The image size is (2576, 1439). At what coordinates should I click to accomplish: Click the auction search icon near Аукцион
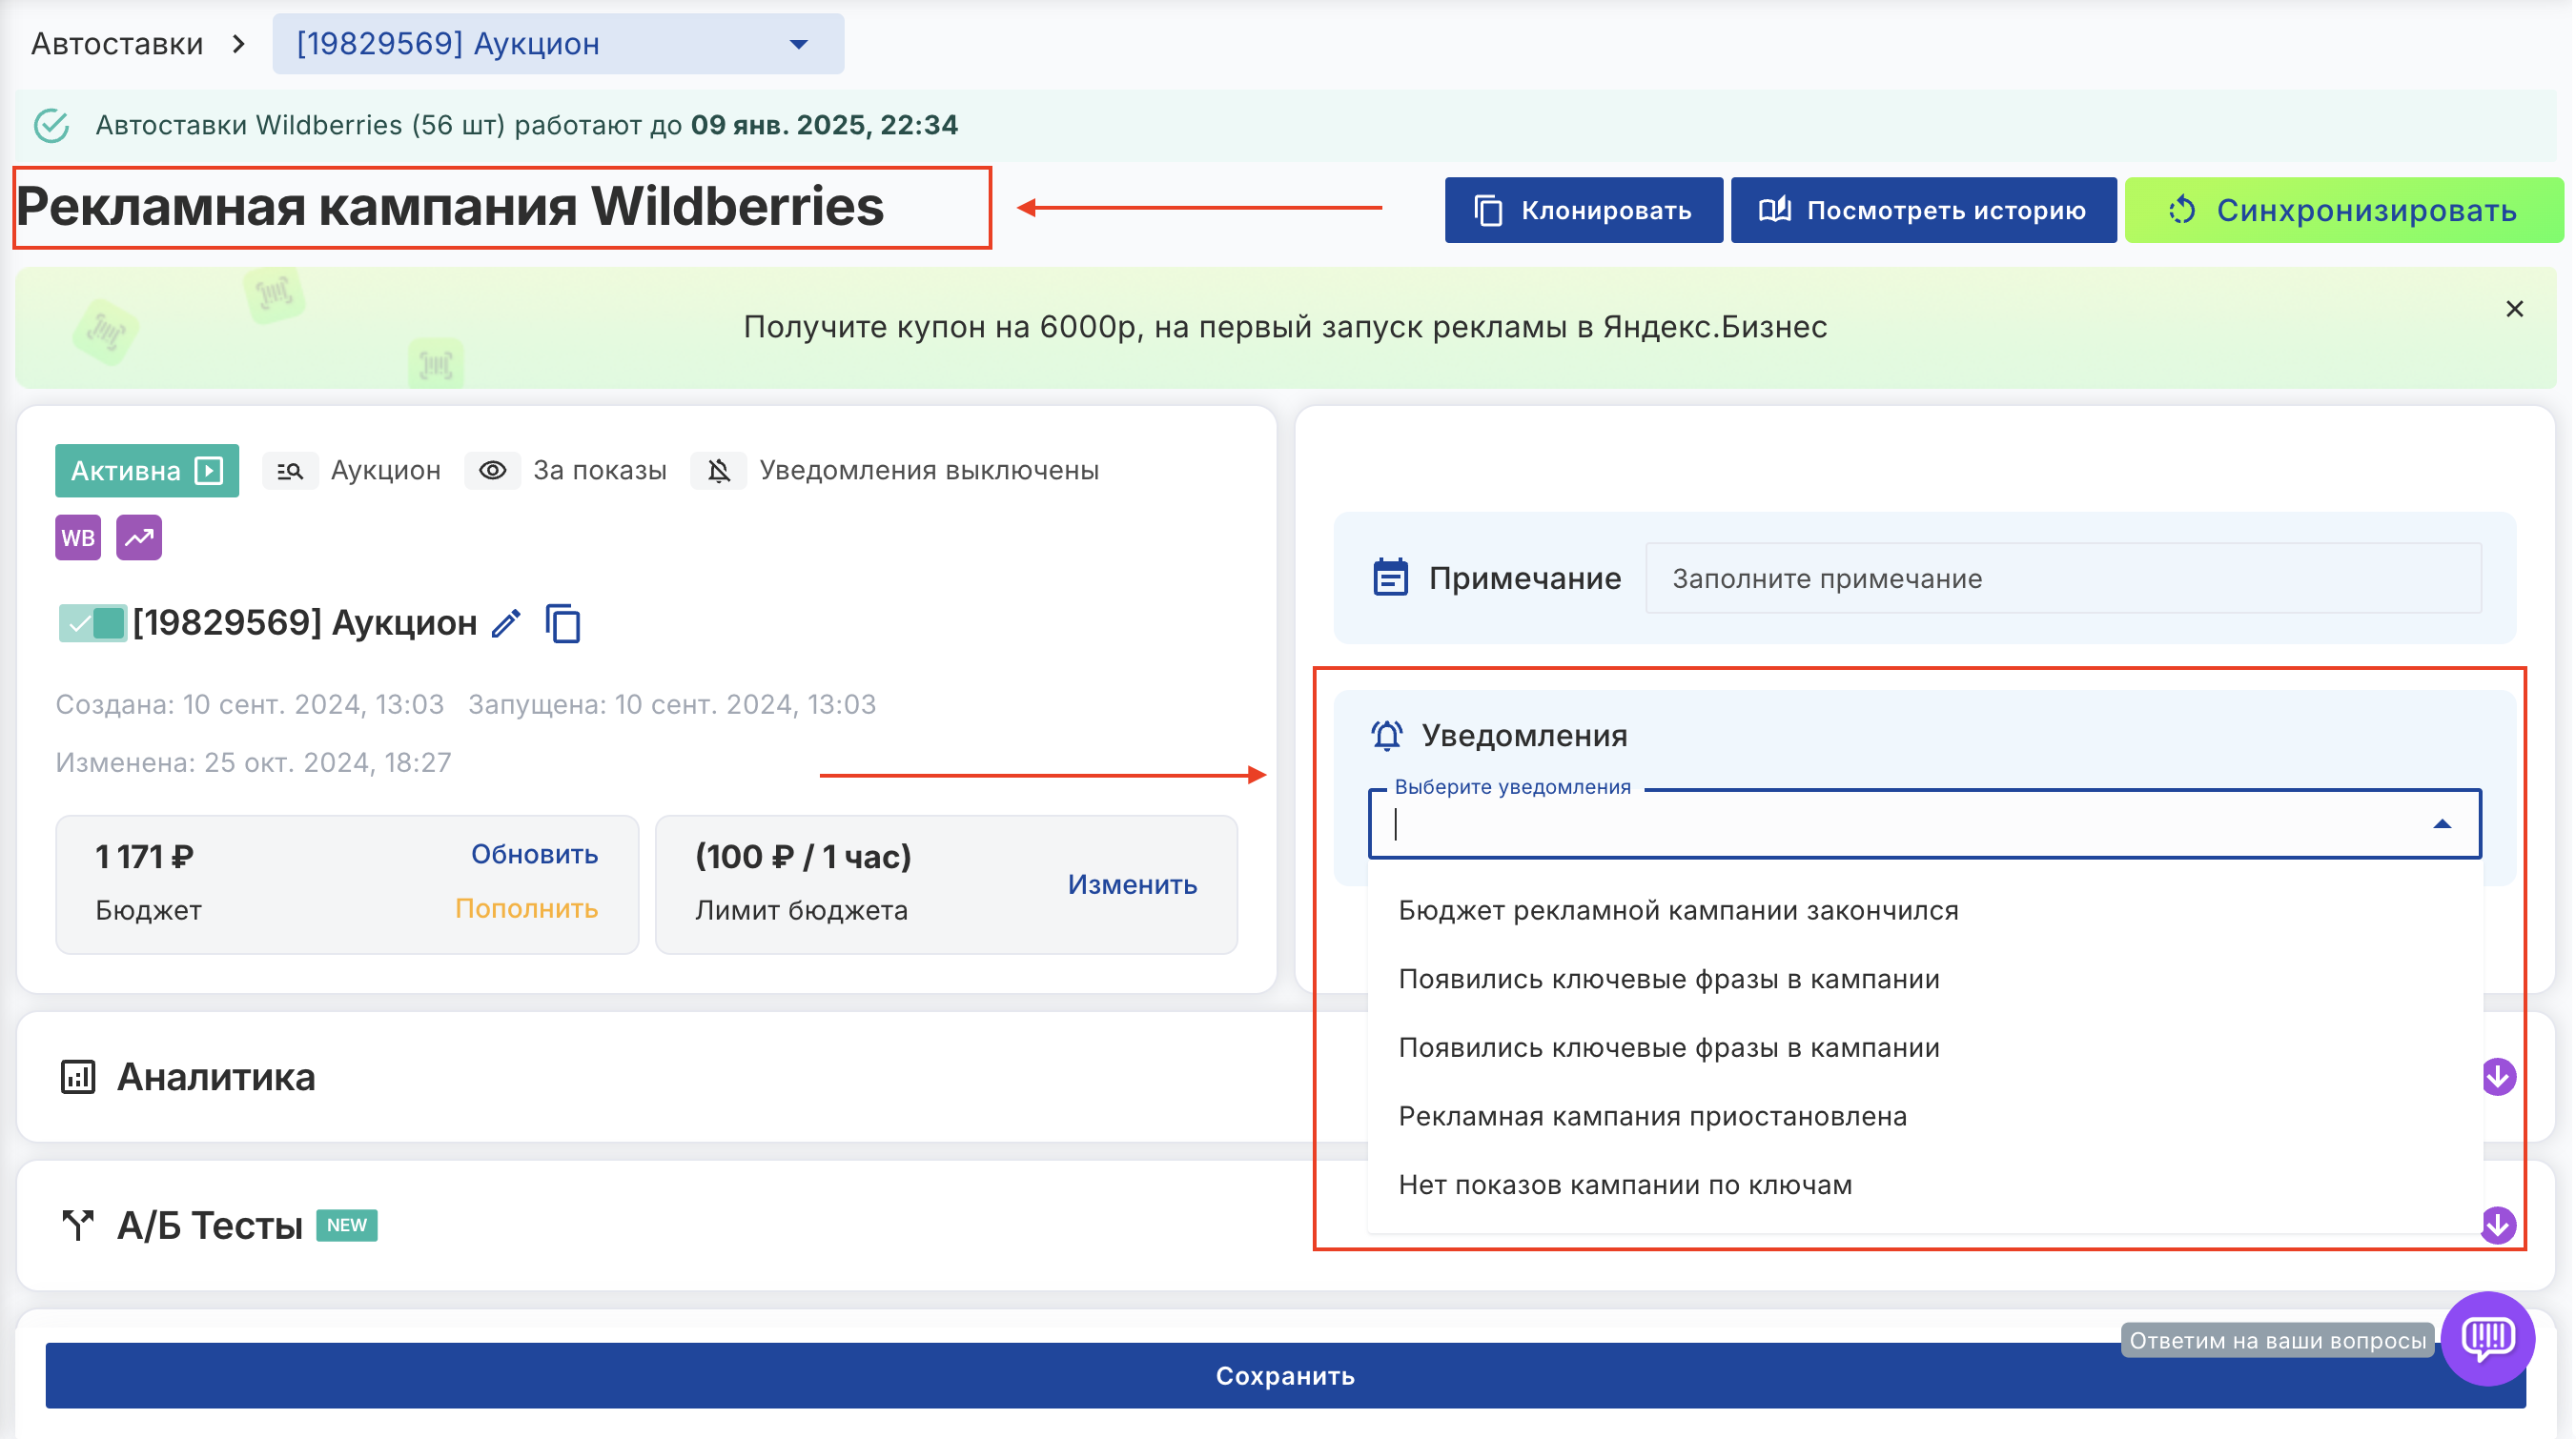pos(290,471)
